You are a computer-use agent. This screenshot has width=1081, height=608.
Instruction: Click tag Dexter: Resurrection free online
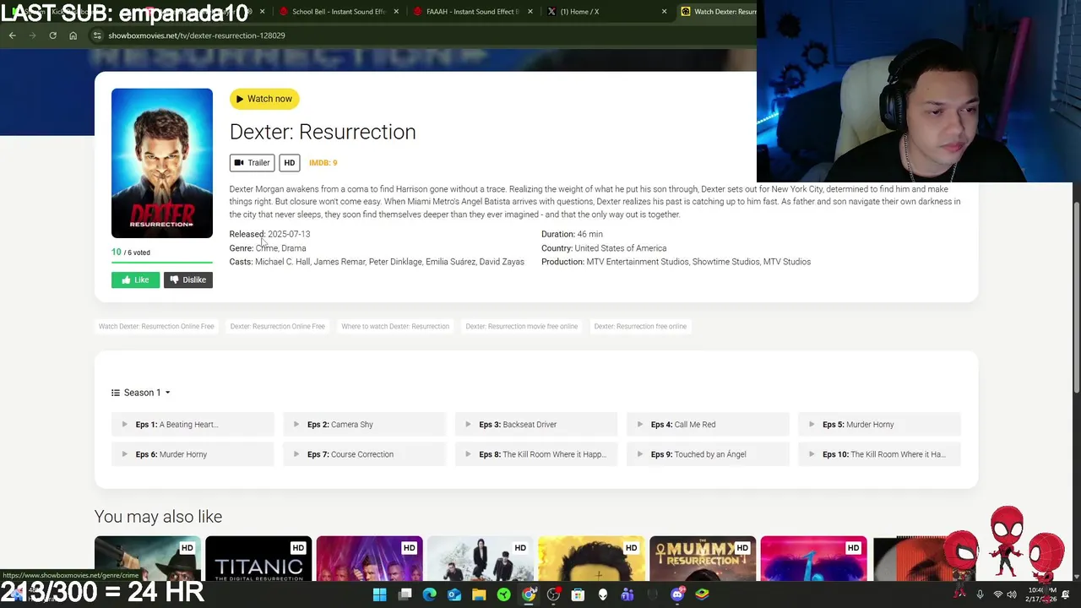(x=640, y=326)
